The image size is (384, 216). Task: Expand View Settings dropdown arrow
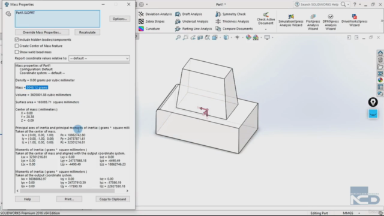pos(272,37)
